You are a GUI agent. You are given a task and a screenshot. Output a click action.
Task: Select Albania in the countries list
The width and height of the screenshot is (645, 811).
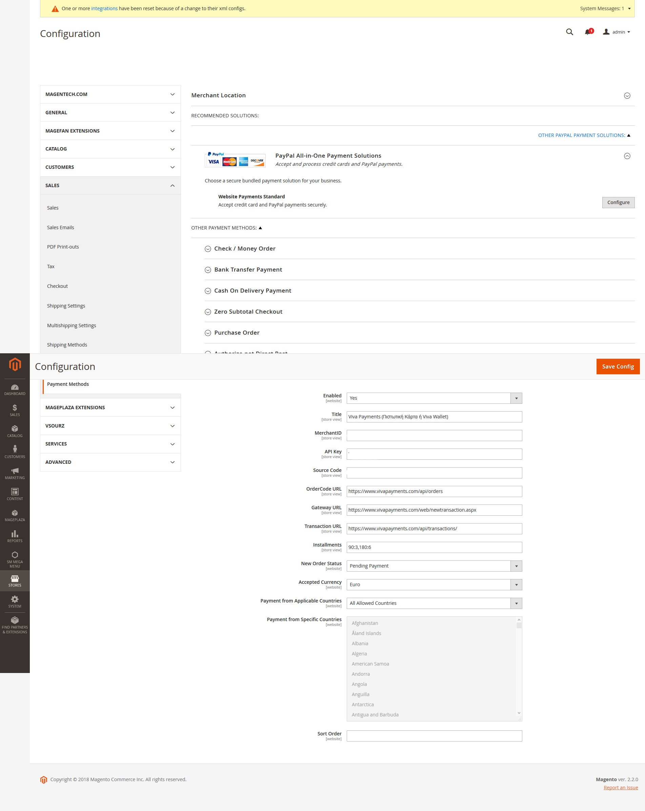point(360,643)
